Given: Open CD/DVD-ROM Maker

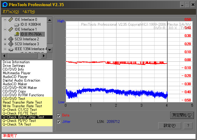Looking at the screenshot, I should coord(27,88).
